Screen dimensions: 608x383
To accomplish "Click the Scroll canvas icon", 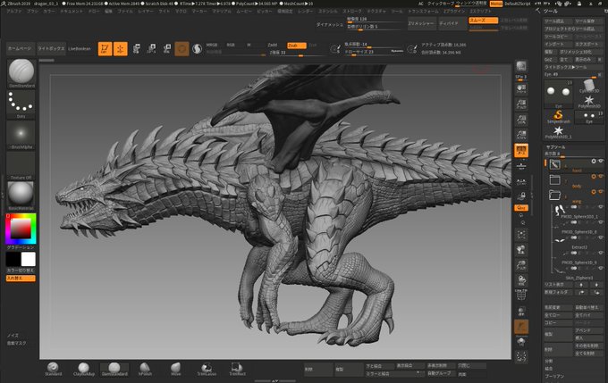I will click(521, 89).
